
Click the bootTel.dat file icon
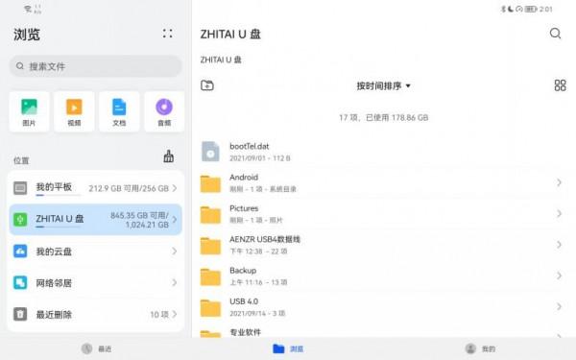(x=210, y=152)
